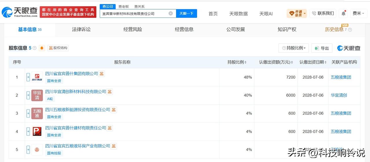
Task: Sort by 认缴出资额(万元) column header
Action: (276, 62)
